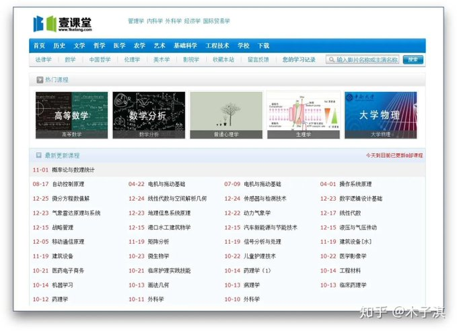Open the 传感器与检测技术 course

tap(265, 199)
